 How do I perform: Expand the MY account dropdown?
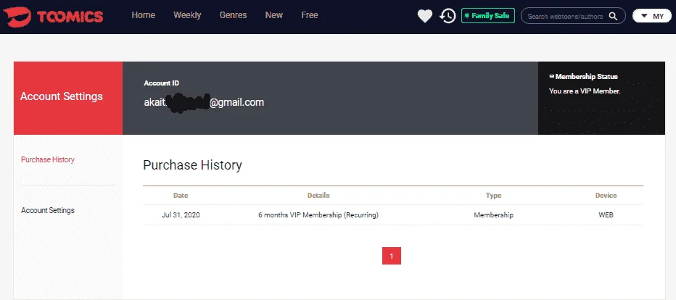click(x=652, y=16)
